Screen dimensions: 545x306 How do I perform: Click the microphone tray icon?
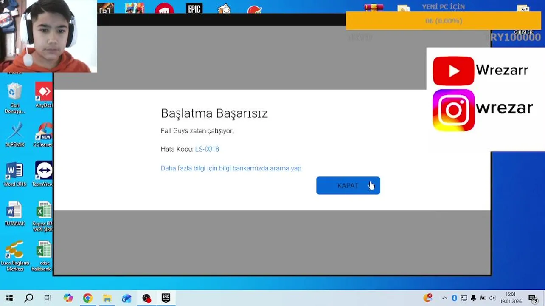(x=473, y=298)
